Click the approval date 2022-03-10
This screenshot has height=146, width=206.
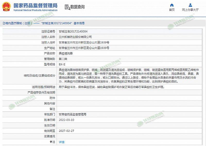tap(66, 120)
